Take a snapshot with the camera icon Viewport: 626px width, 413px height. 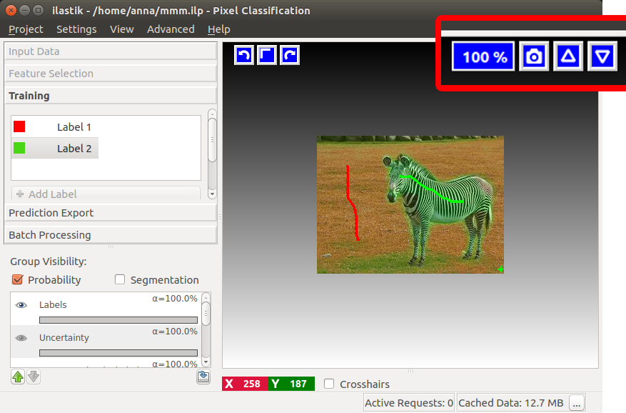[x=534, y=56]
